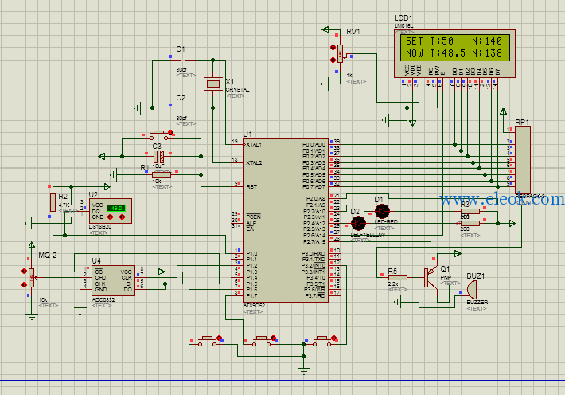This screenshot has height=395, width=565.
Task: Click the CRYSTAL label text
Action: [x=237, y=89]
